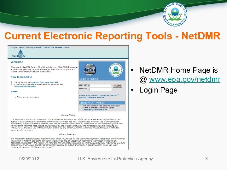Open Getting Started in top navigation
Screen dimensions: 227x170
coord(33,47)
